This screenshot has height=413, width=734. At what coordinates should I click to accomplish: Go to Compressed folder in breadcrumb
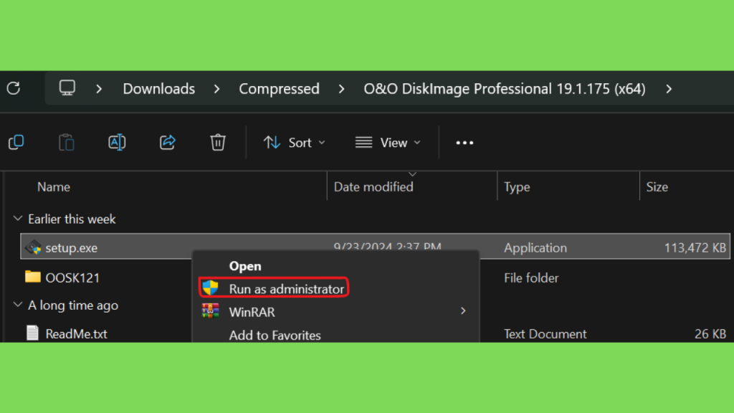pyautogui.click(x=279, y=88)
